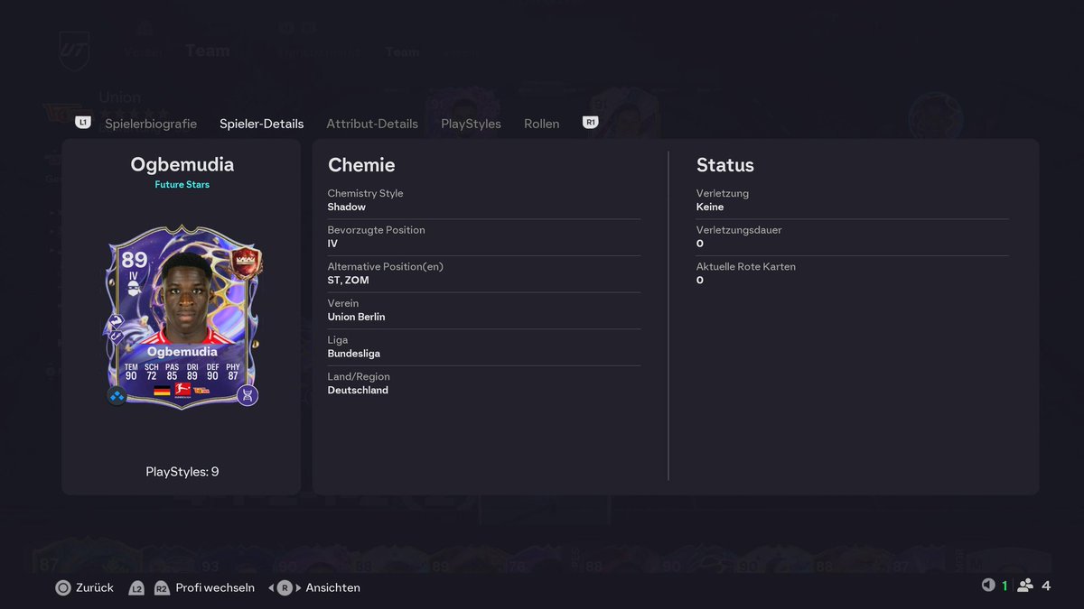
Task: Click the PHY 87 stat on card
Action: [233, 371]
